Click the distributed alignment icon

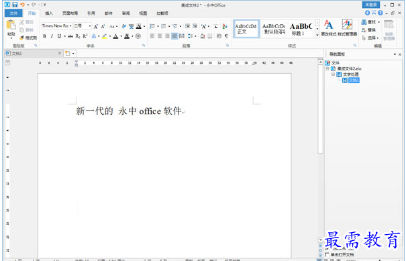point(182,36)
